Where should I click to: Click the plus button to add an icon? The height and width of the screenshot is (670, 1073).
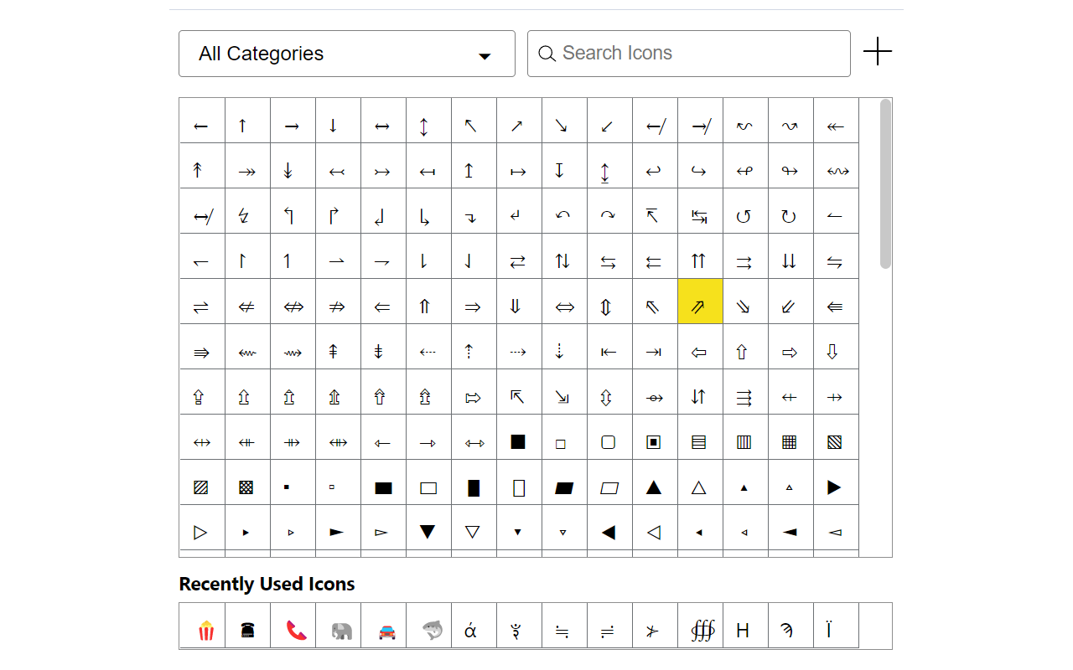point(878,51)
